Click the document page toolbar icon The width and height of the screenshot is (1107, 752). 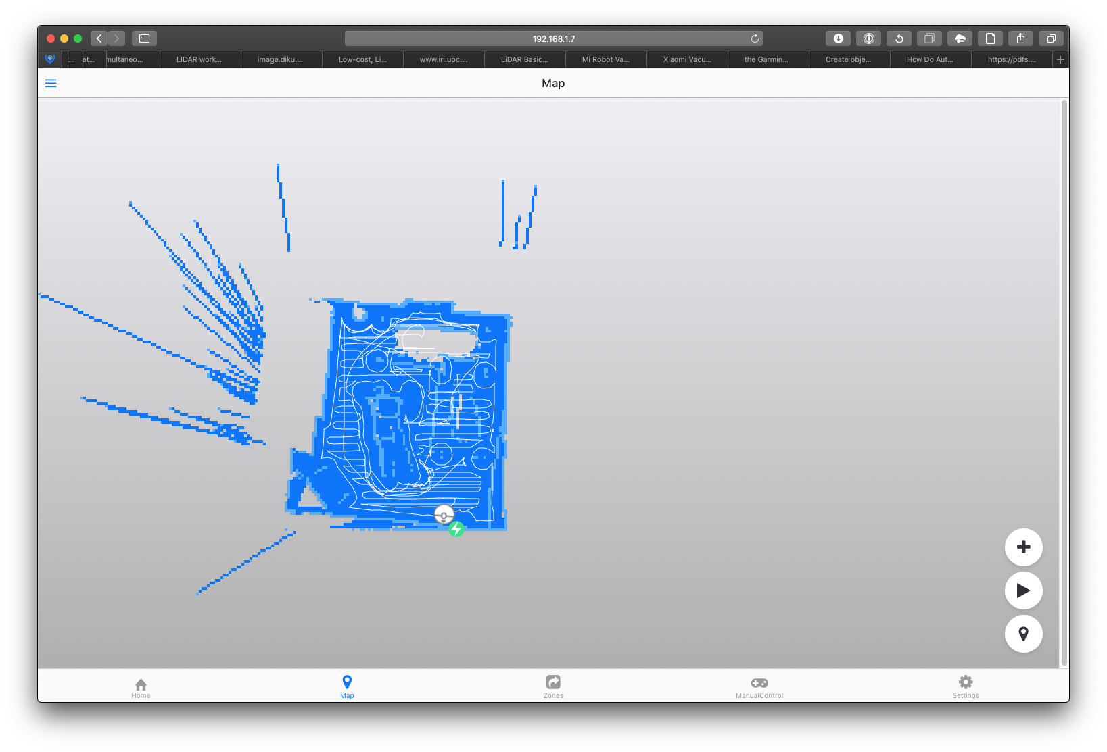pos(990,39)
